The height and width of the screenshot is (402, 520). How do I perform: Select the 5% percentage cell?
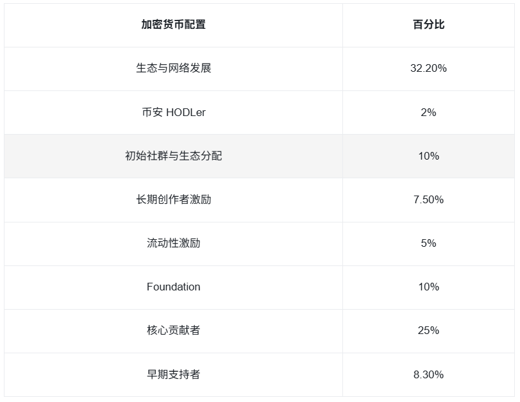[x=428, y=243]
